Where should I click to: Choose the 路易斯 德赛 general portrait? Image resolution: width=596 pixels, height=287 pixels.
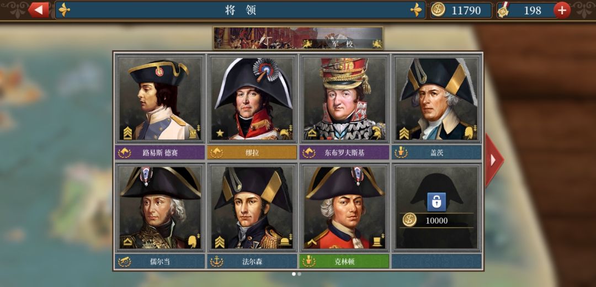coord(159,99)
